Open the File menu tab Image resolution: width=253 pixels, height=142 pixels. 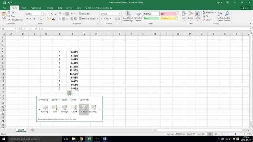pos(5,8)
